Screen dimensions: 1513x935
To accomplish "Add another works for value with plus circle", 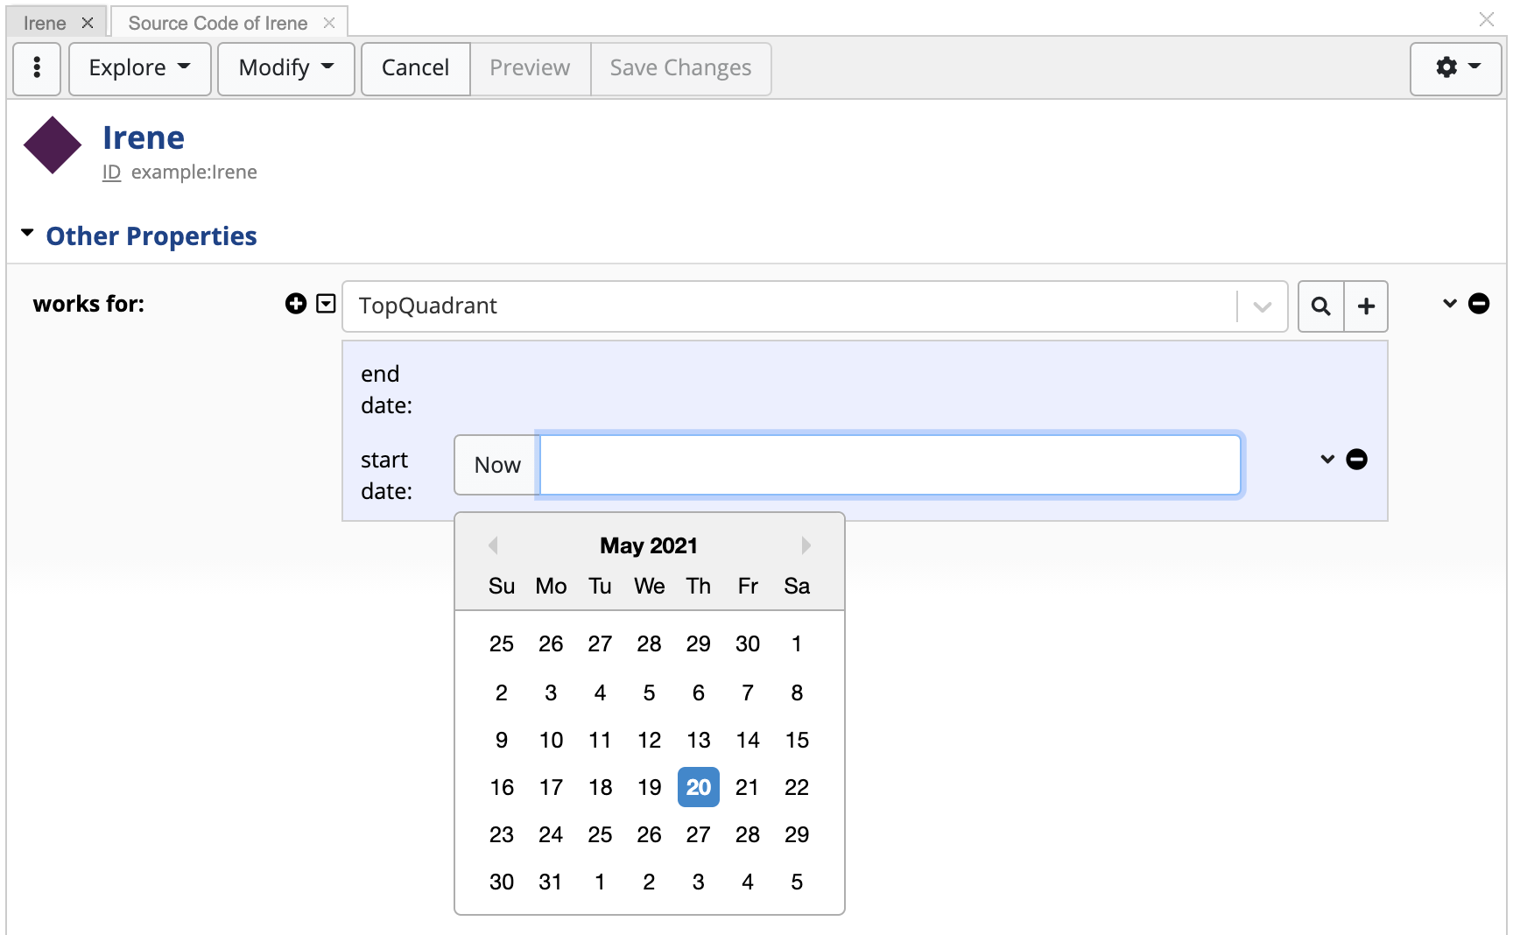I will point(296,304).
